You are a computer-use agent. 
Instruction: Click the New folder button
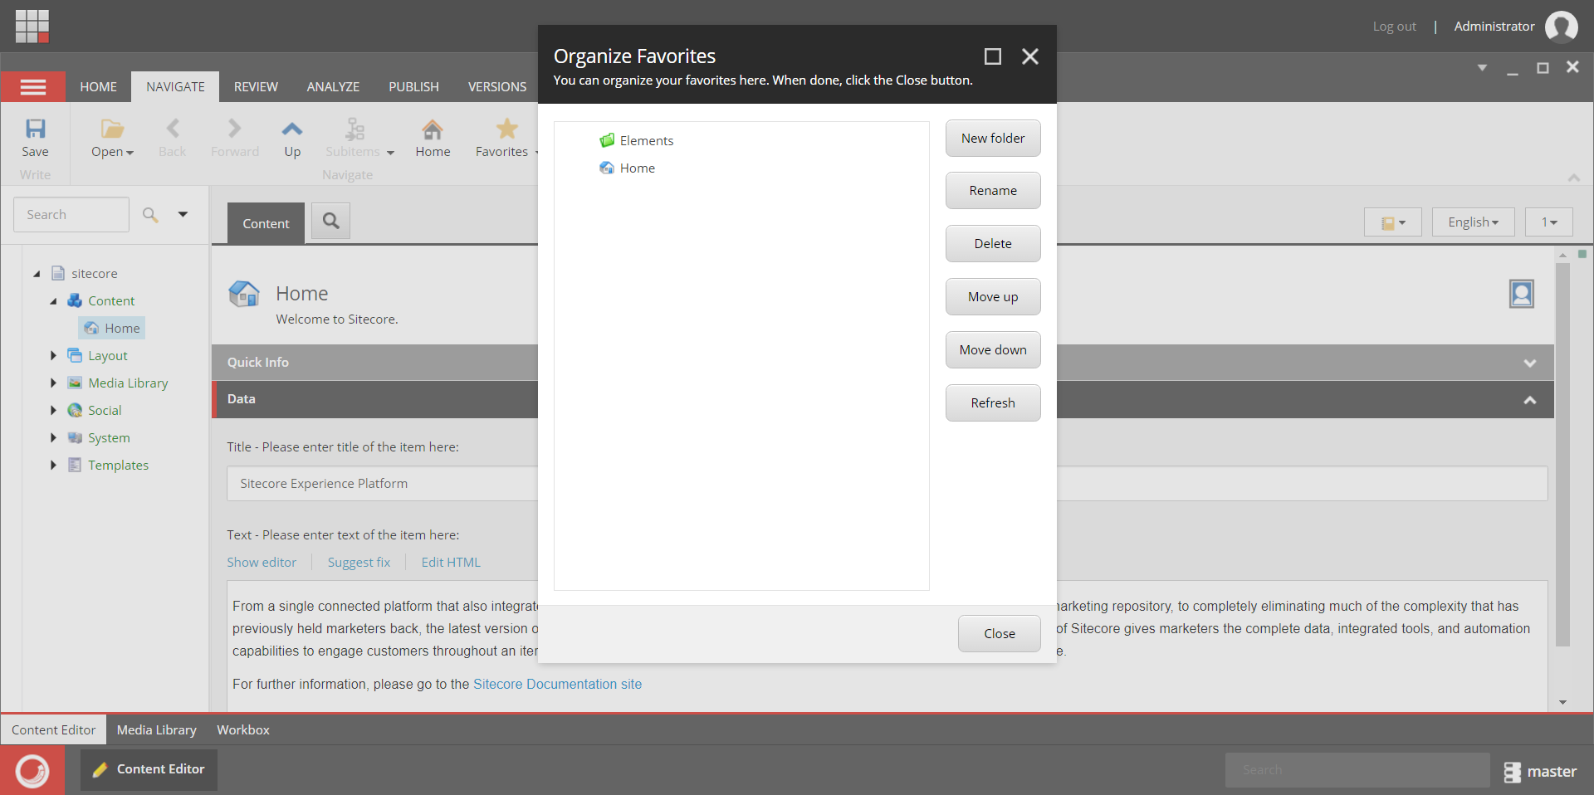tap(993, 139)
